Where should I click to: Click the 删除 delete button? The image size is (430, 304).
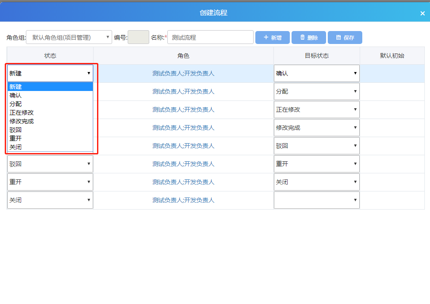(308, 38)
